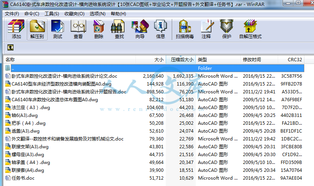The height and width of the screenshot is (186, 314).
Task: Click CRC32 value BEF1DF1C
Action: point(291,131)
